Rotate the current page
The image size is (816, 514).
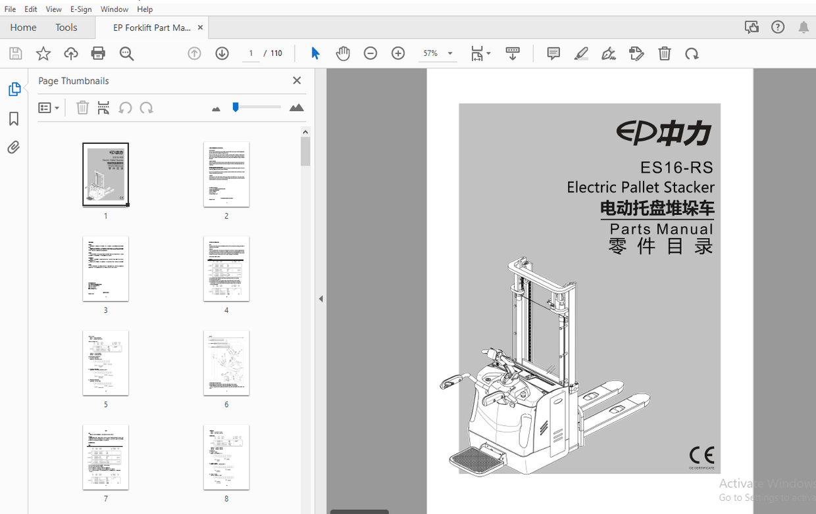(x=692, y=53)
